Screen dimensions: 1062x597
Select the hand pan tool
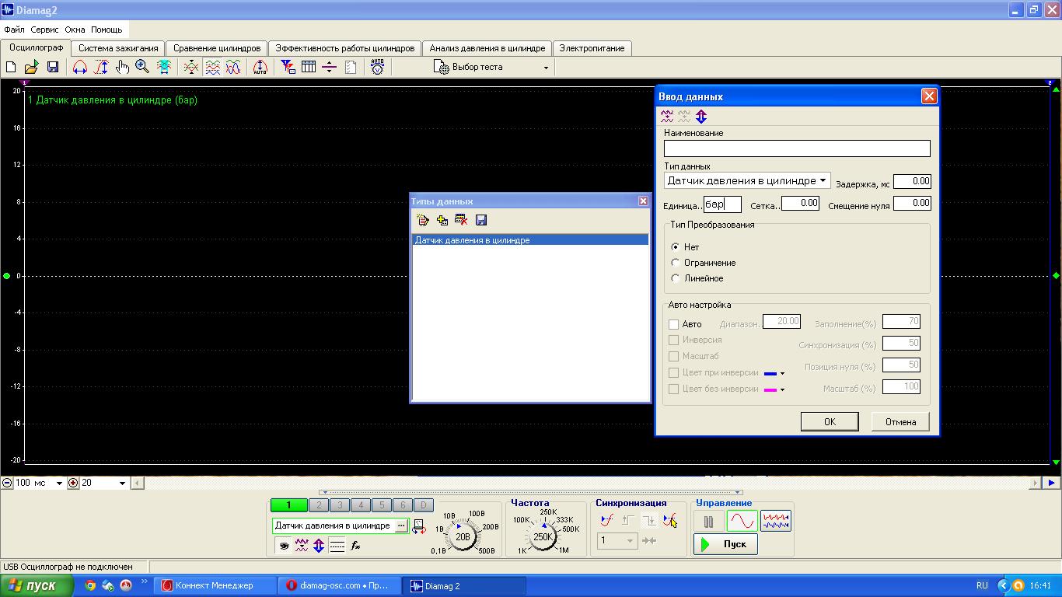(x=122, y=68)
